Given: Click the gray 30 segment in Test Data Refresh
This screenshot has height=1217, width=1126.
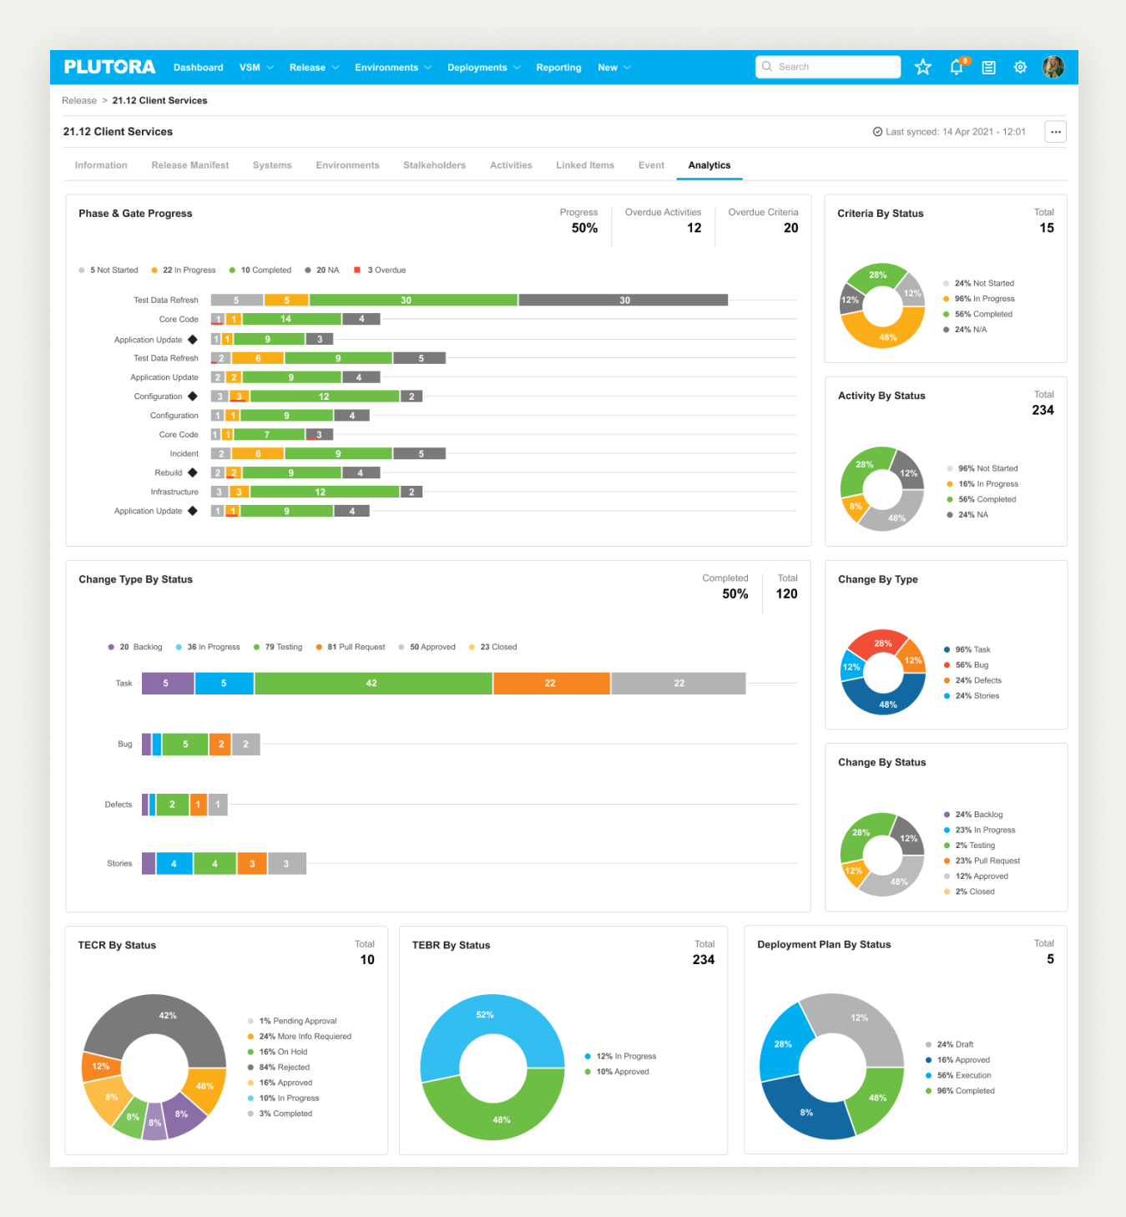Looking at the screenshot, I should coord(624,300).
